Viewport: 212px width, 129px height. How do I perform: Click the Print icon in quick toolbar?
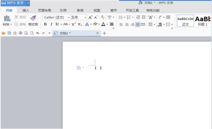21,33
